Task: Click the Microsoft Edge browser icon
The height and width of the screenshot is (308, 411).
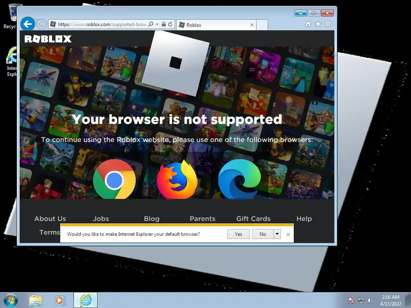Action: [240, 179]
